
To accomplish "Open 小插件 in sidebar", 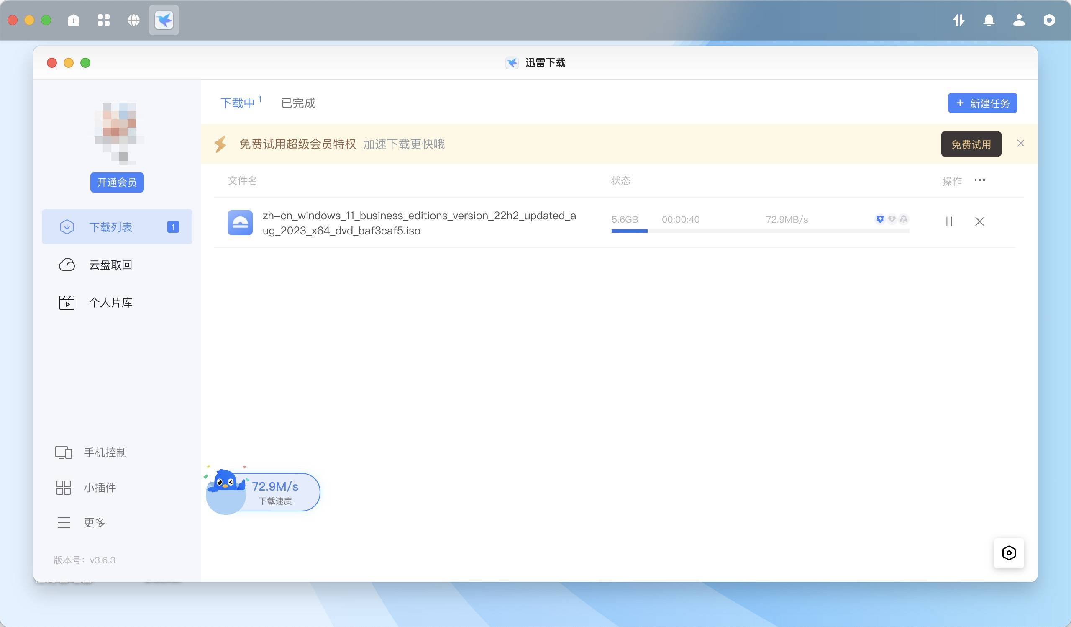I will pos(86,487).
